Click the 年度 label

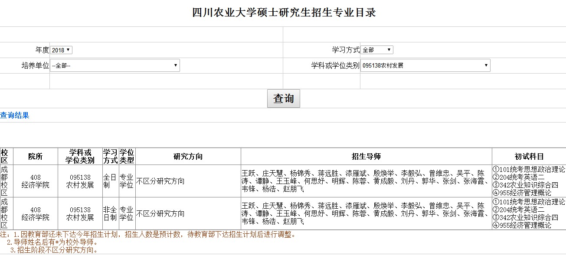[43, 50]
